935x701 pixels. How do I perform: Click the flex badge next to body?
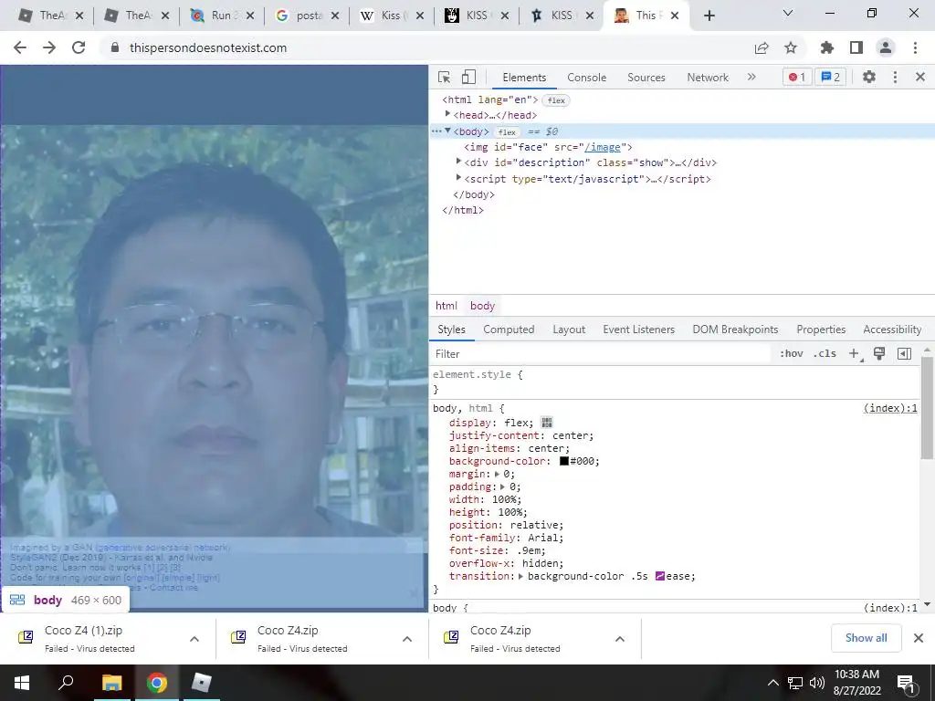click(507, 131)
